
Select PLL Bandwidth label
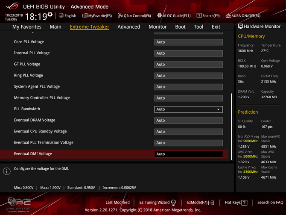27,109
